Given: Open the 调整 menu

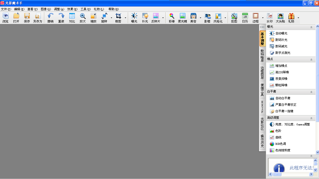Looking at the screenshot, I should pyautogui.click(x=59, y=9).
